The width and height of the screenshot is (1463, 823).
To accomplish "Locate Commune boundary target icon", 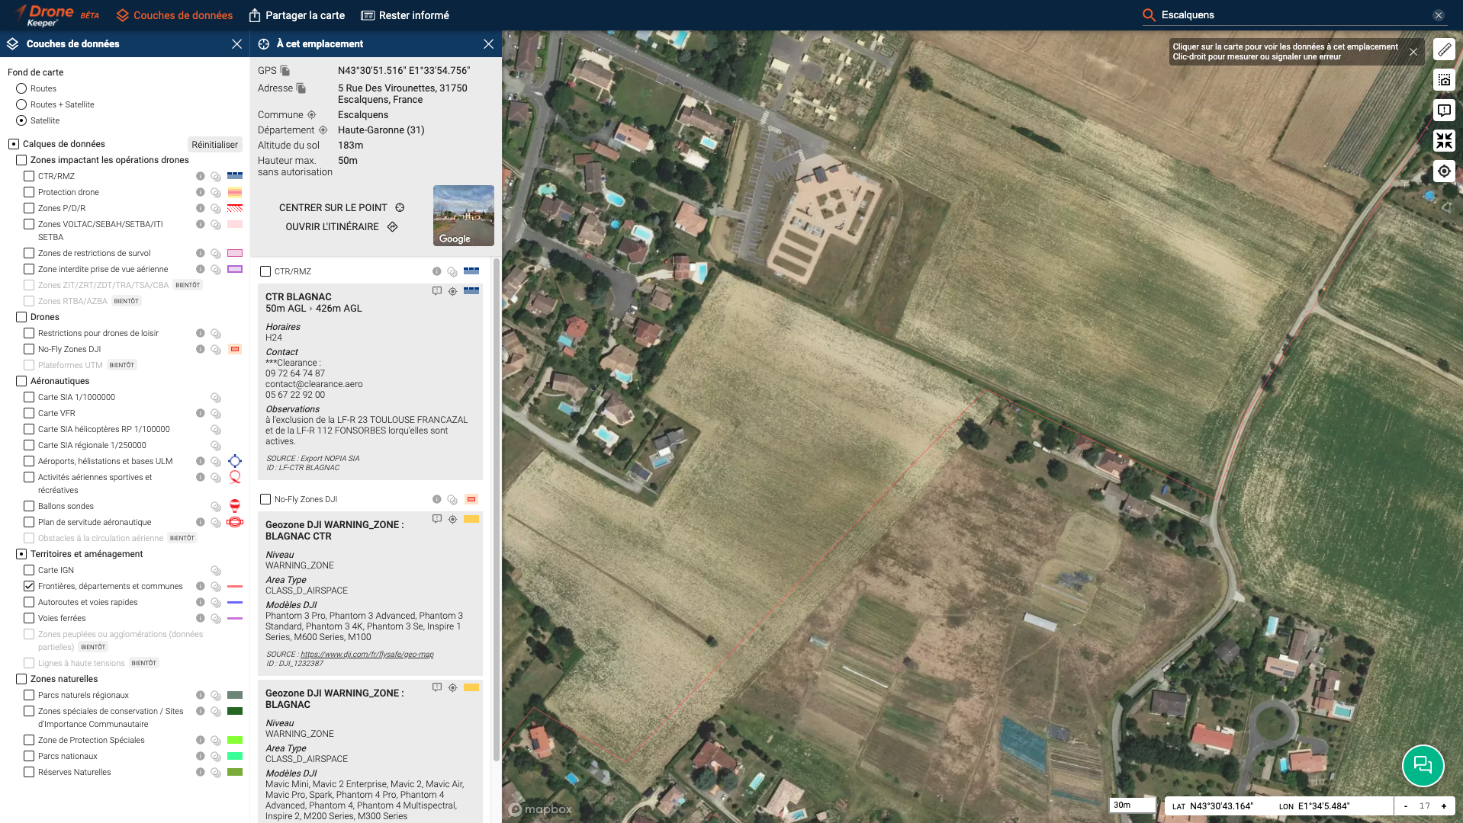I will pos(311,115).
